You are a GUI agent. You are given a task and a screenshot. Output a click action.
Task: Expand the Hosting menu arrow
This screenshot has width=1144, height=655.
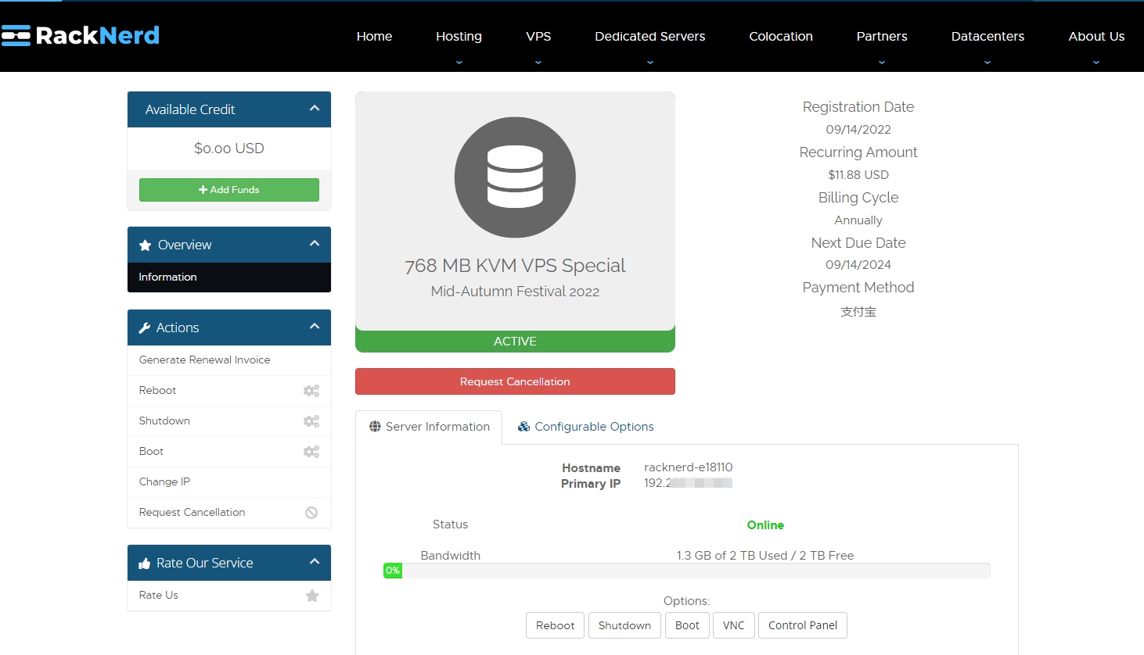pos(459,63)
